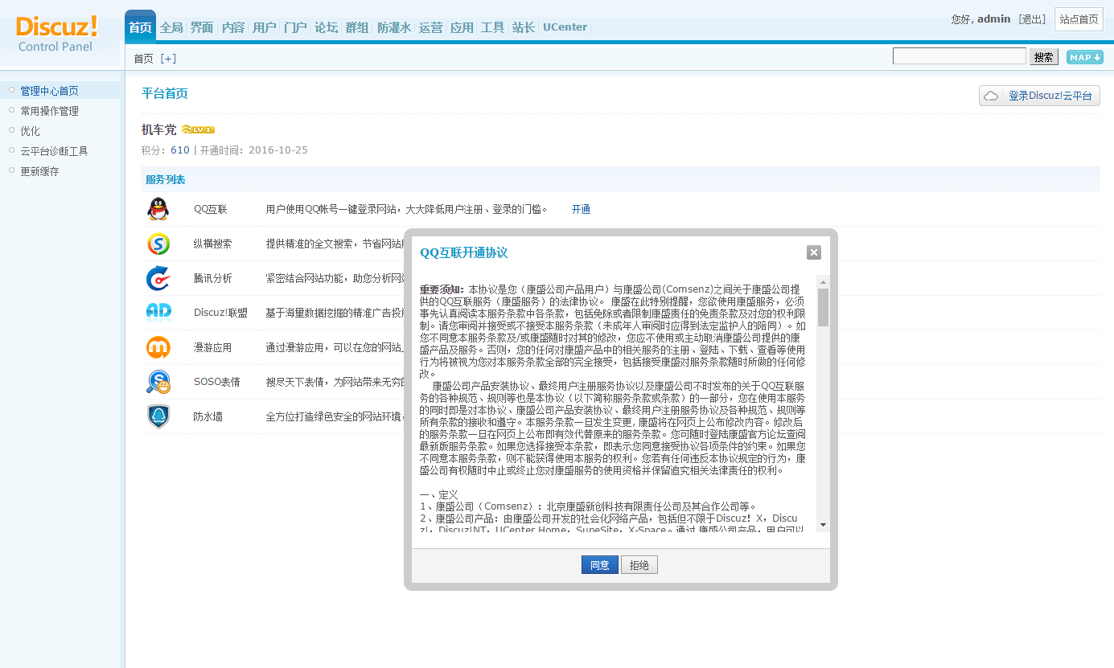This screenshot has width=1114, height=668.
Task: Click 同意 to accept the agreement
Action: point(600,565)
